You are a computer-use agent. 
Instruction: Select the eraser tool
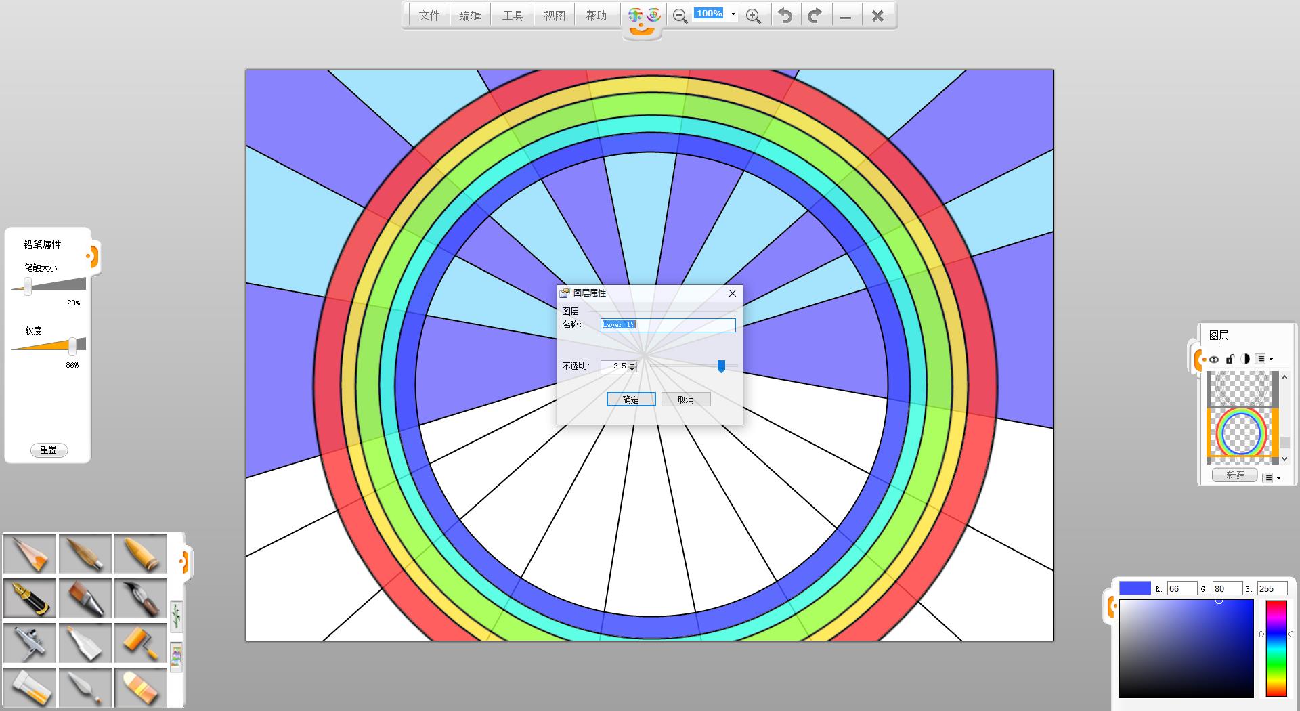point(141,687)
